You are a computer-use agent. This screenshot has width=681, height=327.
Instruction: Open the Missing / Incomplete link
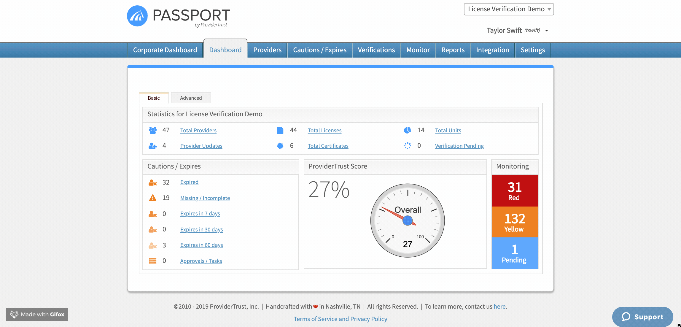(205, 198)
